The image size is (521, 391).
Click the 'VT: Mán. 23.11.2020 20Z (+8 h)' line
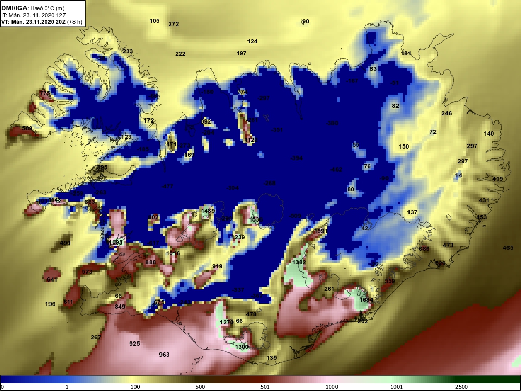coord(42,22)
